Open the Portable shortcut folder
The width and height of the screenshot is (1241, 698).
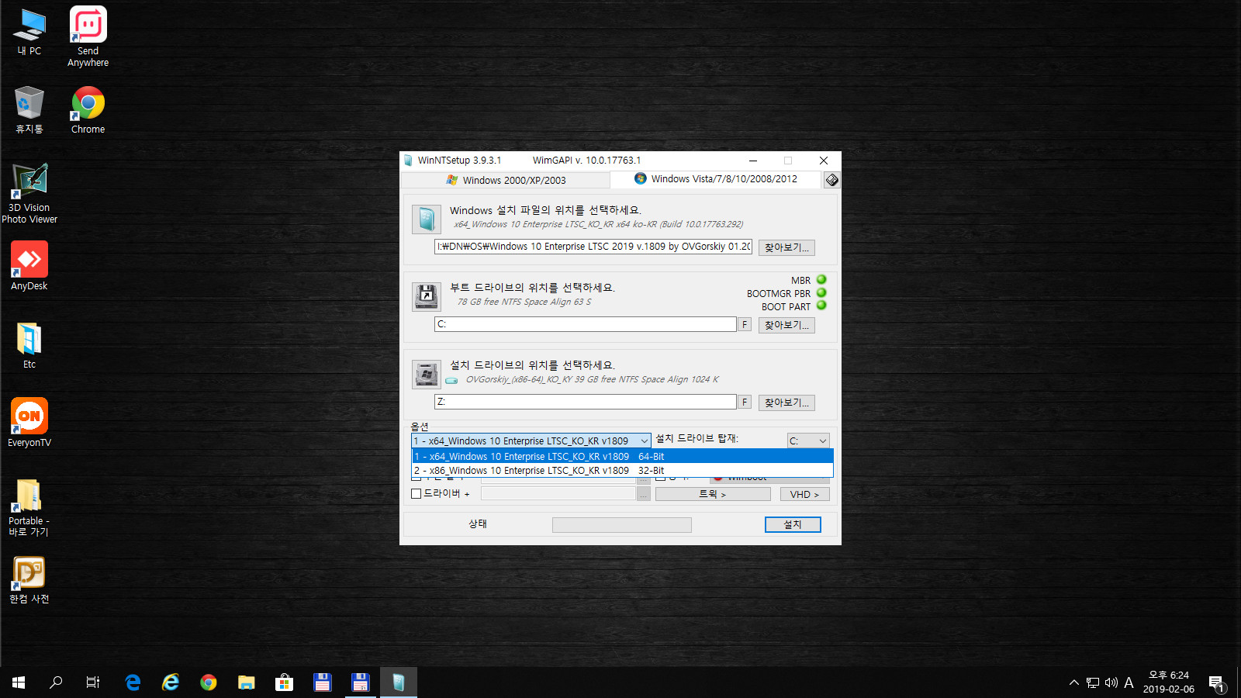coord(29,507)
